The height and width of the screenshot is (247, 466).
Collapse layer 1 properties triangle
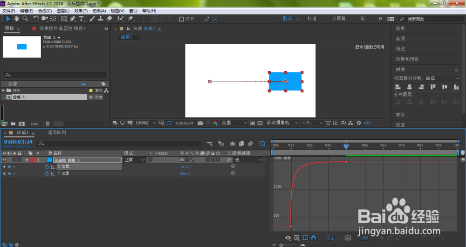coord(27,160)
